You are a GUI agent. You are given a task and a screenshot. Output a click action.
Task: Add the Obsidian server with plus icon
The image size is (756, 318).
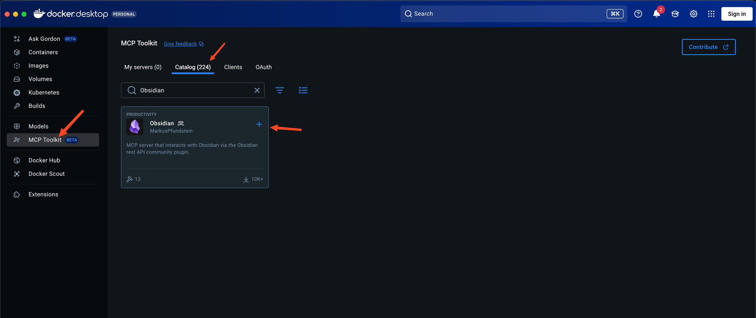(x=259, y=124)
